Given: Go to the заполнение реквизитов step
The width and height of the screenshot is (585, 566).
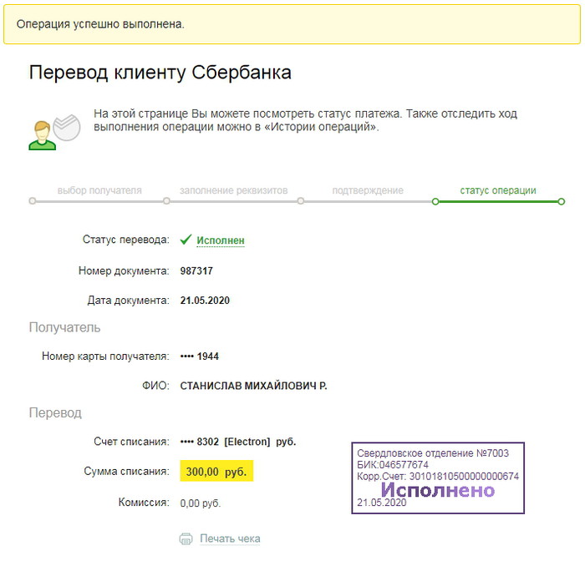Looking at the screenshot, I should tap(233, 190).
